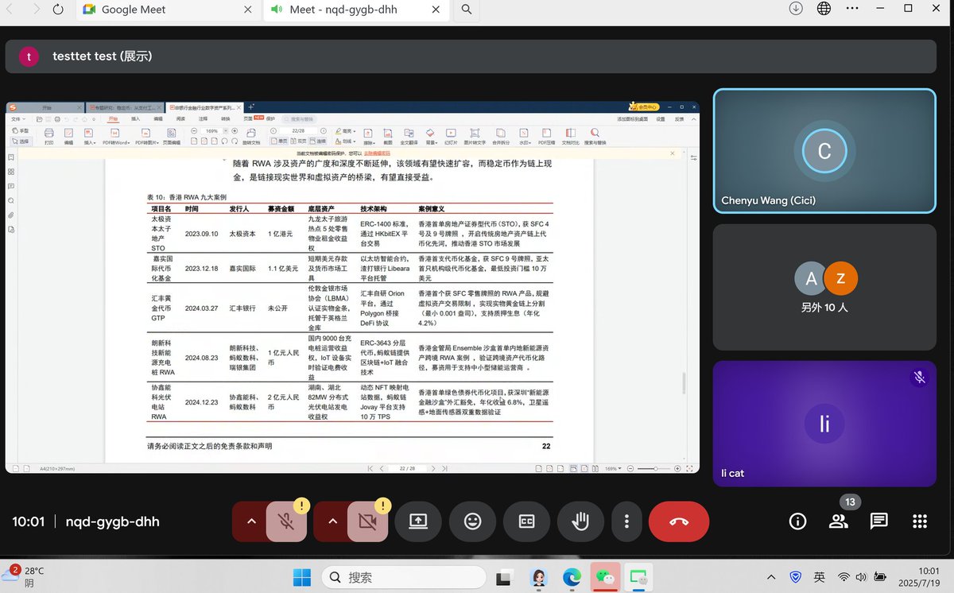The height and width of the screenshot is (593, 954).
Task: Click 图片转文字 OCR icon in WPS
Action: pos(475,136)
